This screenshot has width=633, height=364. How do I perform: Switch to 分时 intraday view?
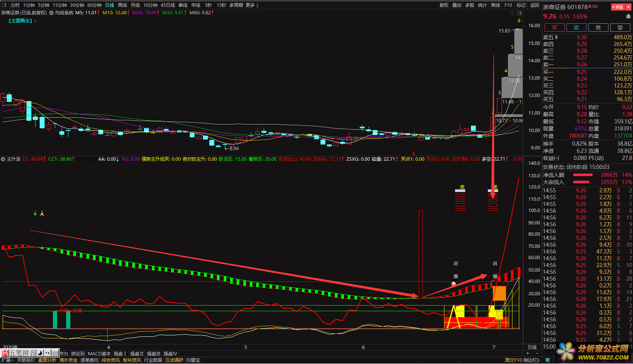pyautogui.click(x=15, y=5)
